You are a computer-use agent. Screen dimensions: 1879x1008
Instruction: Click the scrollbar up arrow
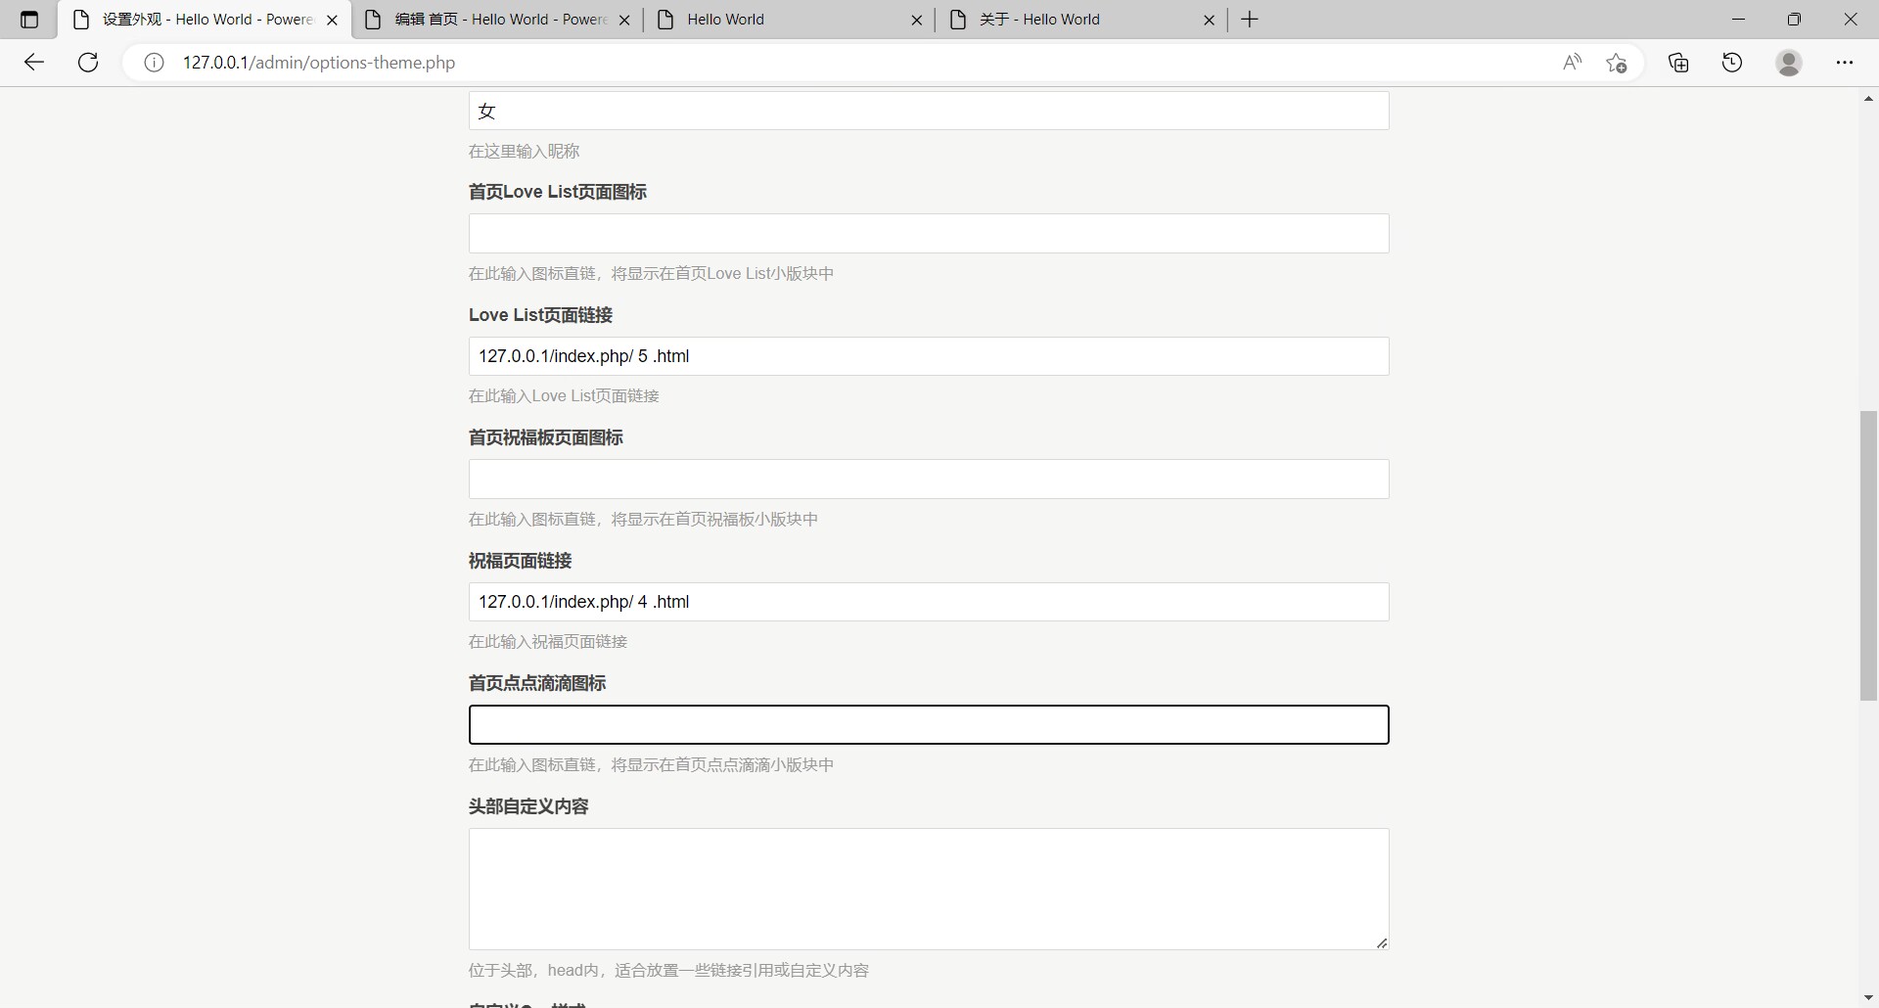1868,99
